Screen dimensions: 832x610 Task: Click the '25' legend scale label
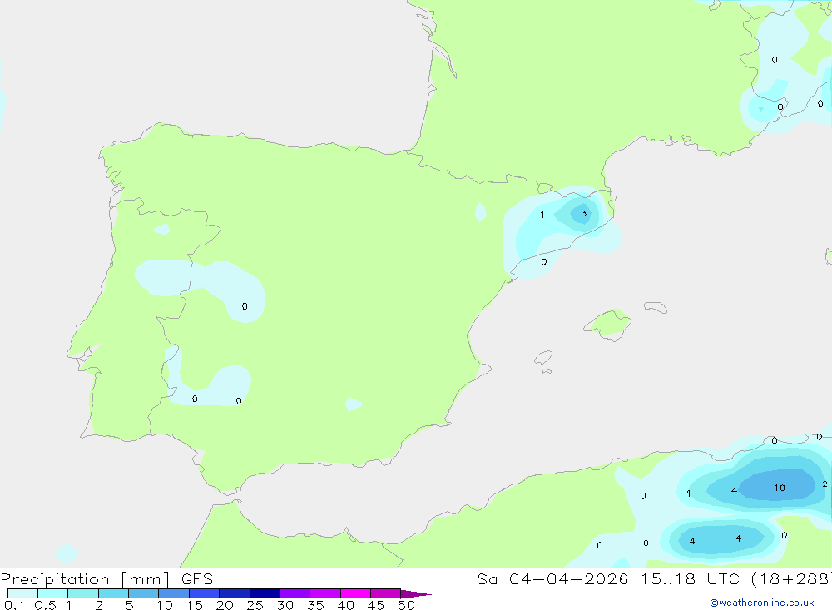click(x=255, y=605)
